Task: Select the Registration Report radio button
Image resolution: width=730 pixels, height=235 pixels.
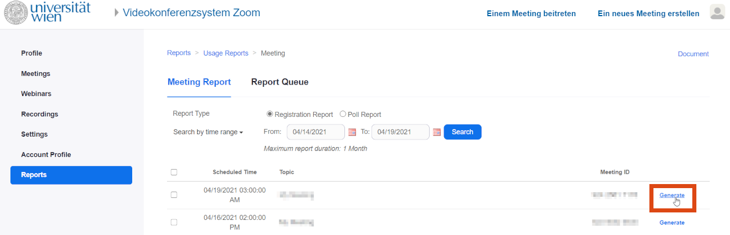Action: click(270, 114)
